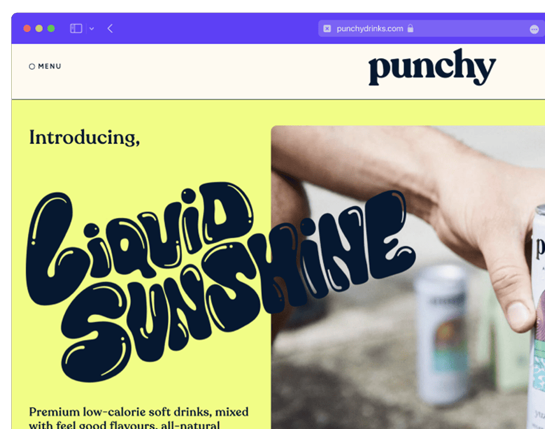Expand the chevron beside the sidebar icon
545x429 pixels.
point(92,29)
